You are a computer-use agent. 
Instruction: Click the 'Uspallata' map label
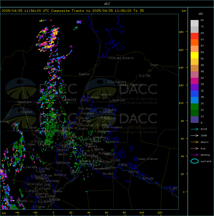coord(24,102)
